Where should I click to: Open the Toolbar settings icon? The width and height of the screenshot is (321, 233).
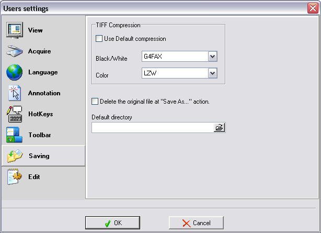point(14,135)
